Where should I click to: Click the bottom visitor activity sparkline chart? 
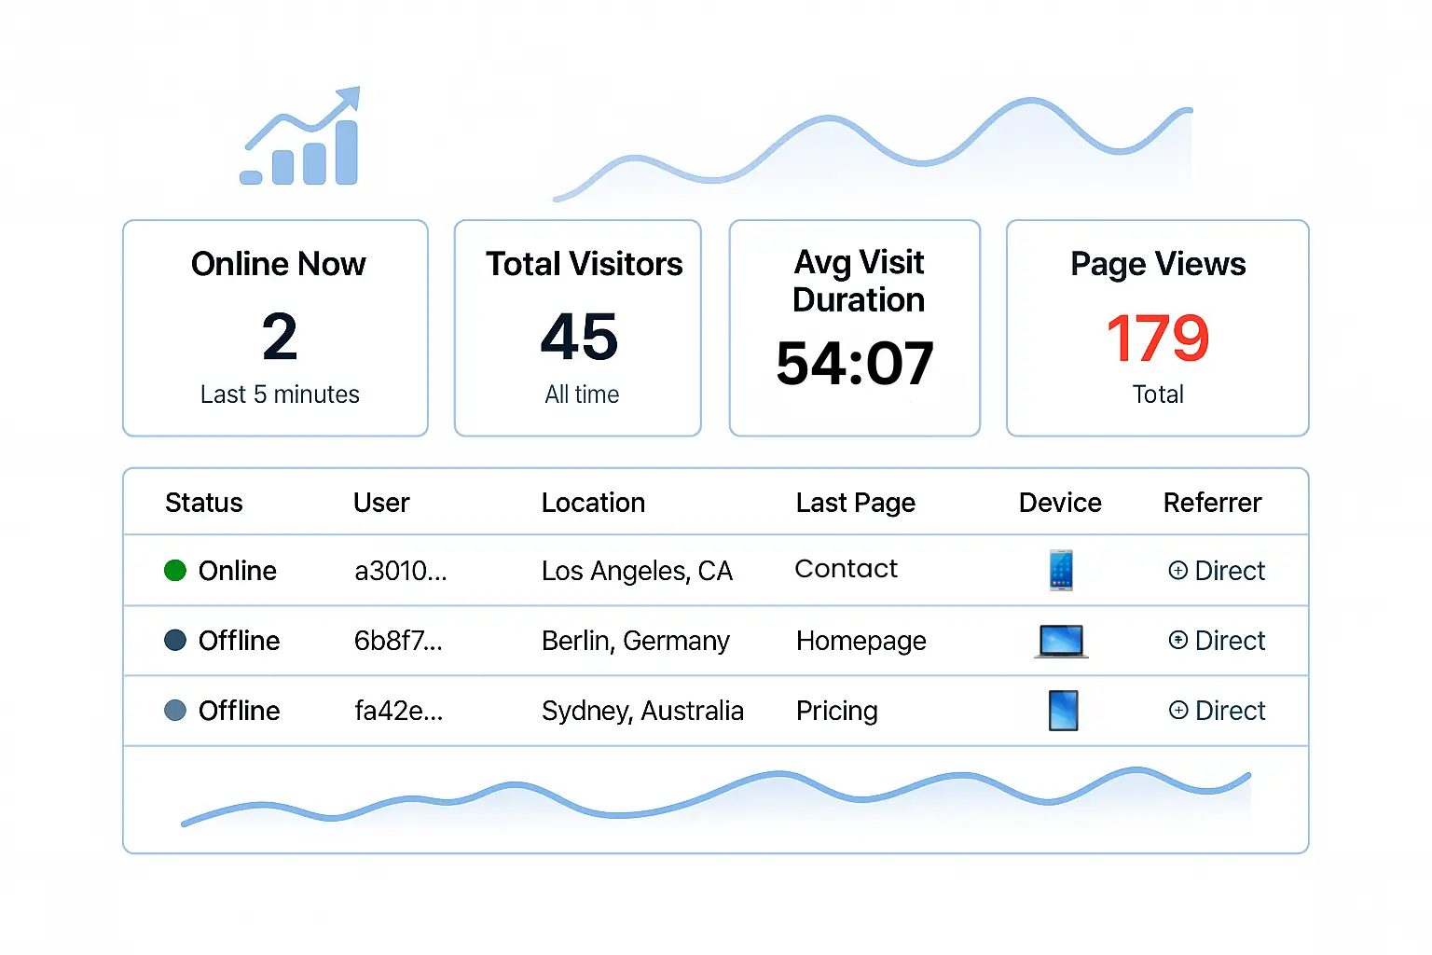[716, 800]
